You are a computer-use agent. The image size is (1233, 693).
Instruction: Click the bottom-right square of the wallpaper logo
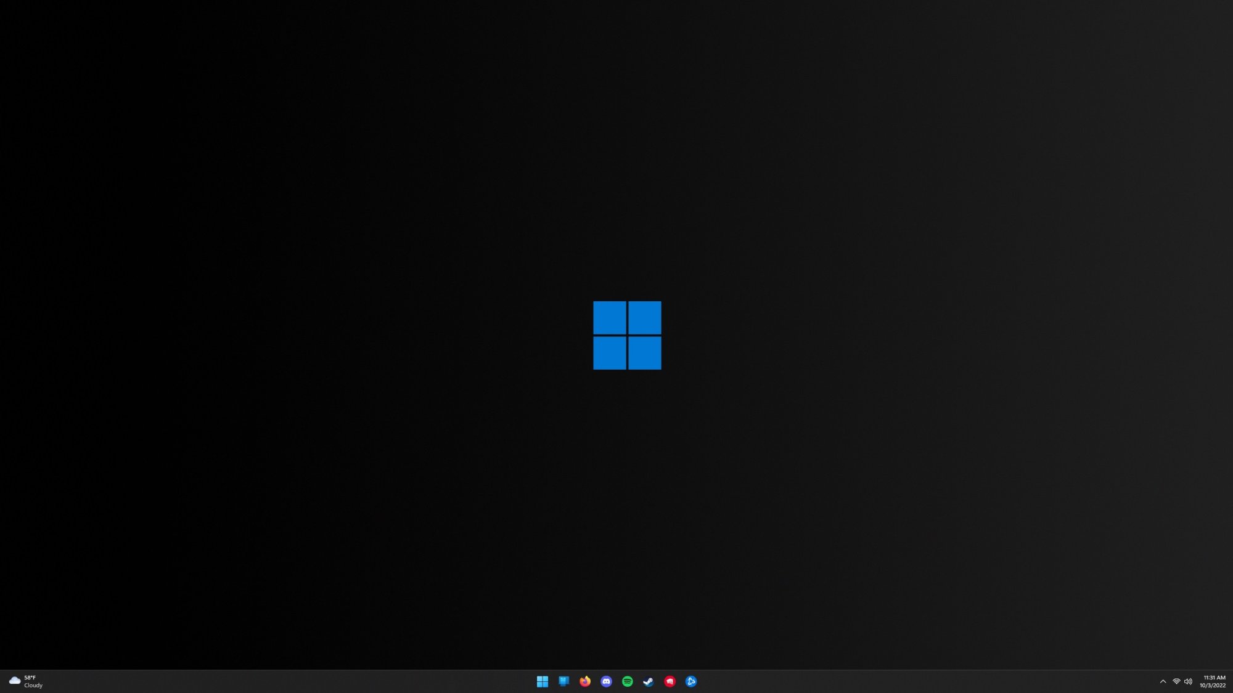(x=645, y=353)
